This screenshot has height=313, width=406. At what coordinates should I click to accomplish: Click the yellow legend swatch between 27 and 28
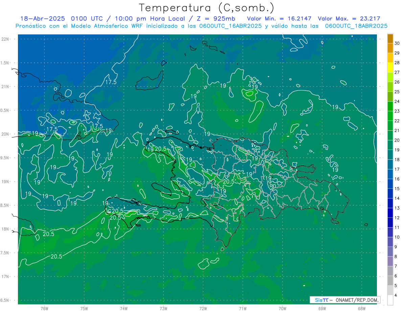coord(390,67)
